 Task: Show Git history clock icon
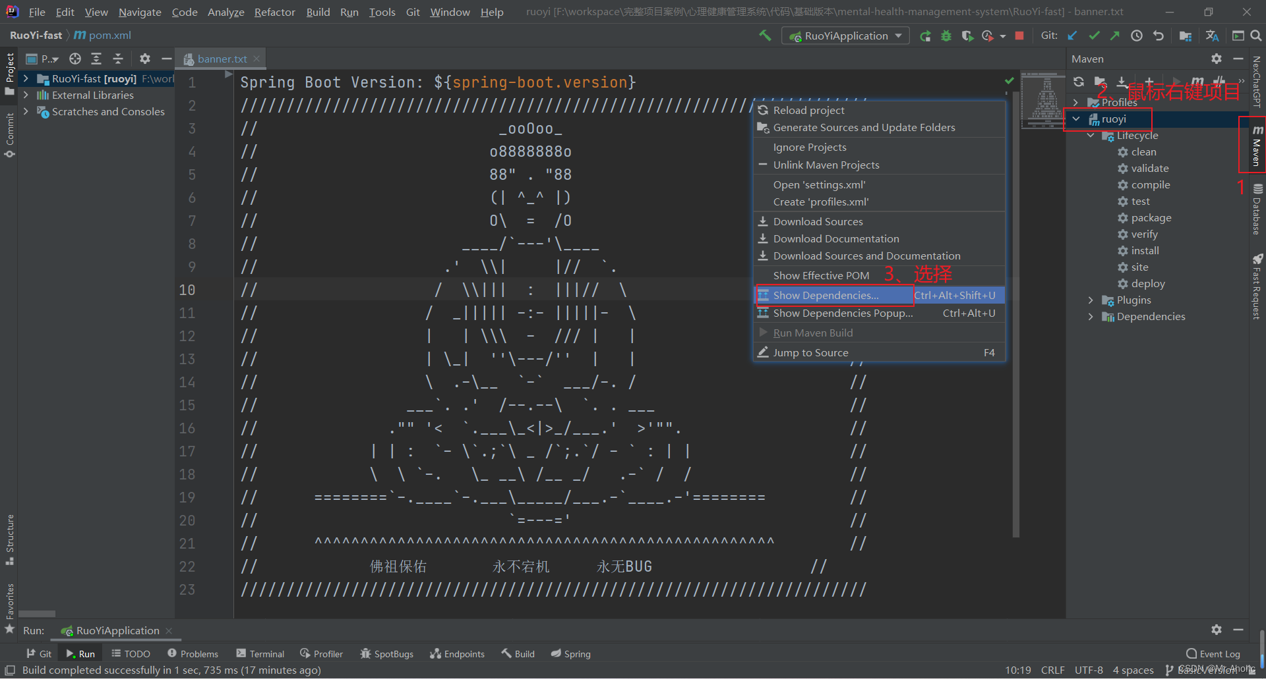tap(1137, 36)
